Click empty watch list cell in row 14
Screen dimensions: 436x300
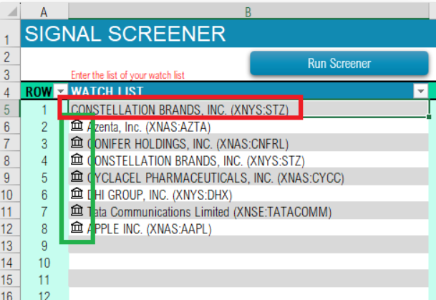coord(248,262)
